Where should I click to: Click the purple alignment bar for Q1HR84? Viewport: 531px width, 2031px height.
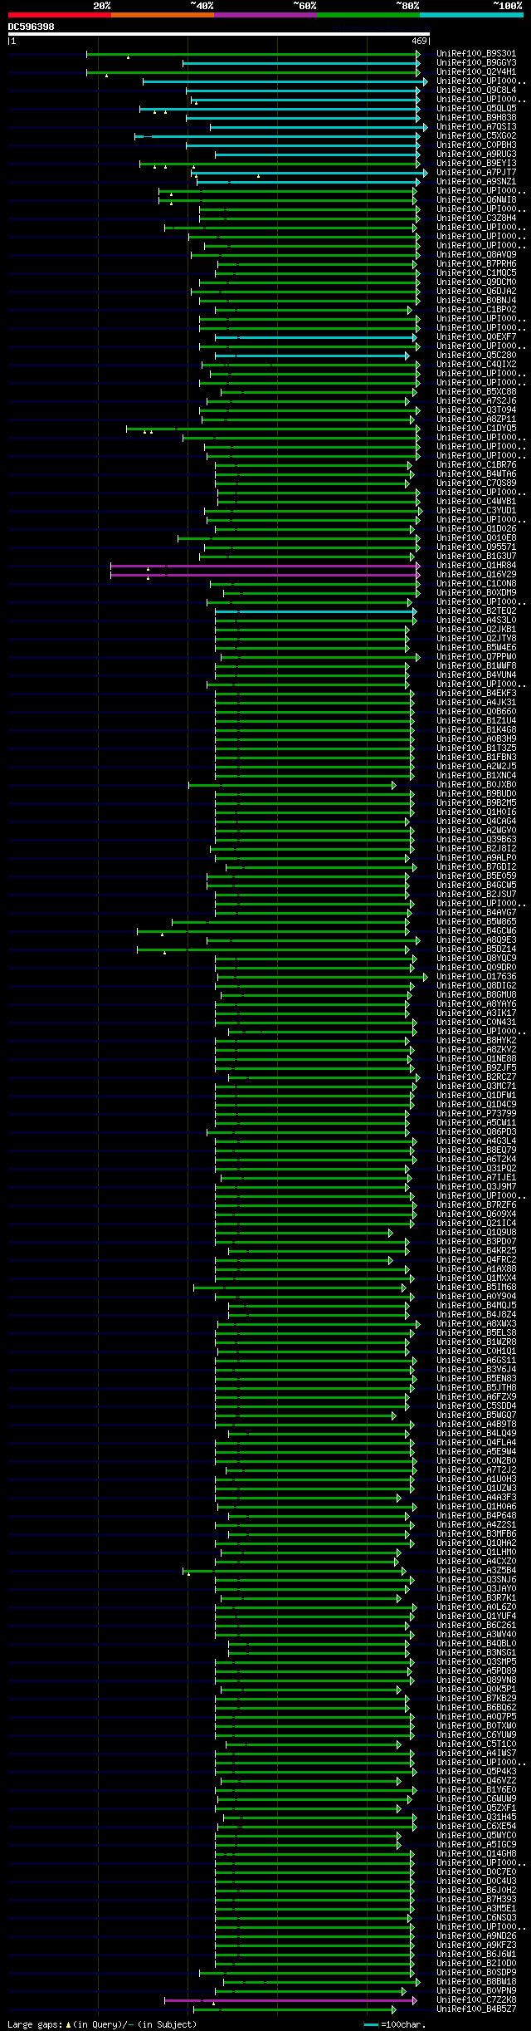pyautogui.click(x=265, y=566)
